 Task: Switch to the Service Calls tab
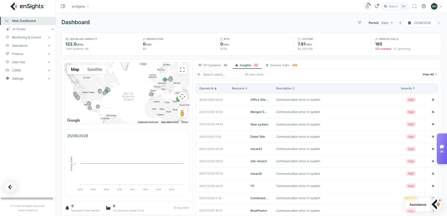pyautogui.click(x=282, y=65)
